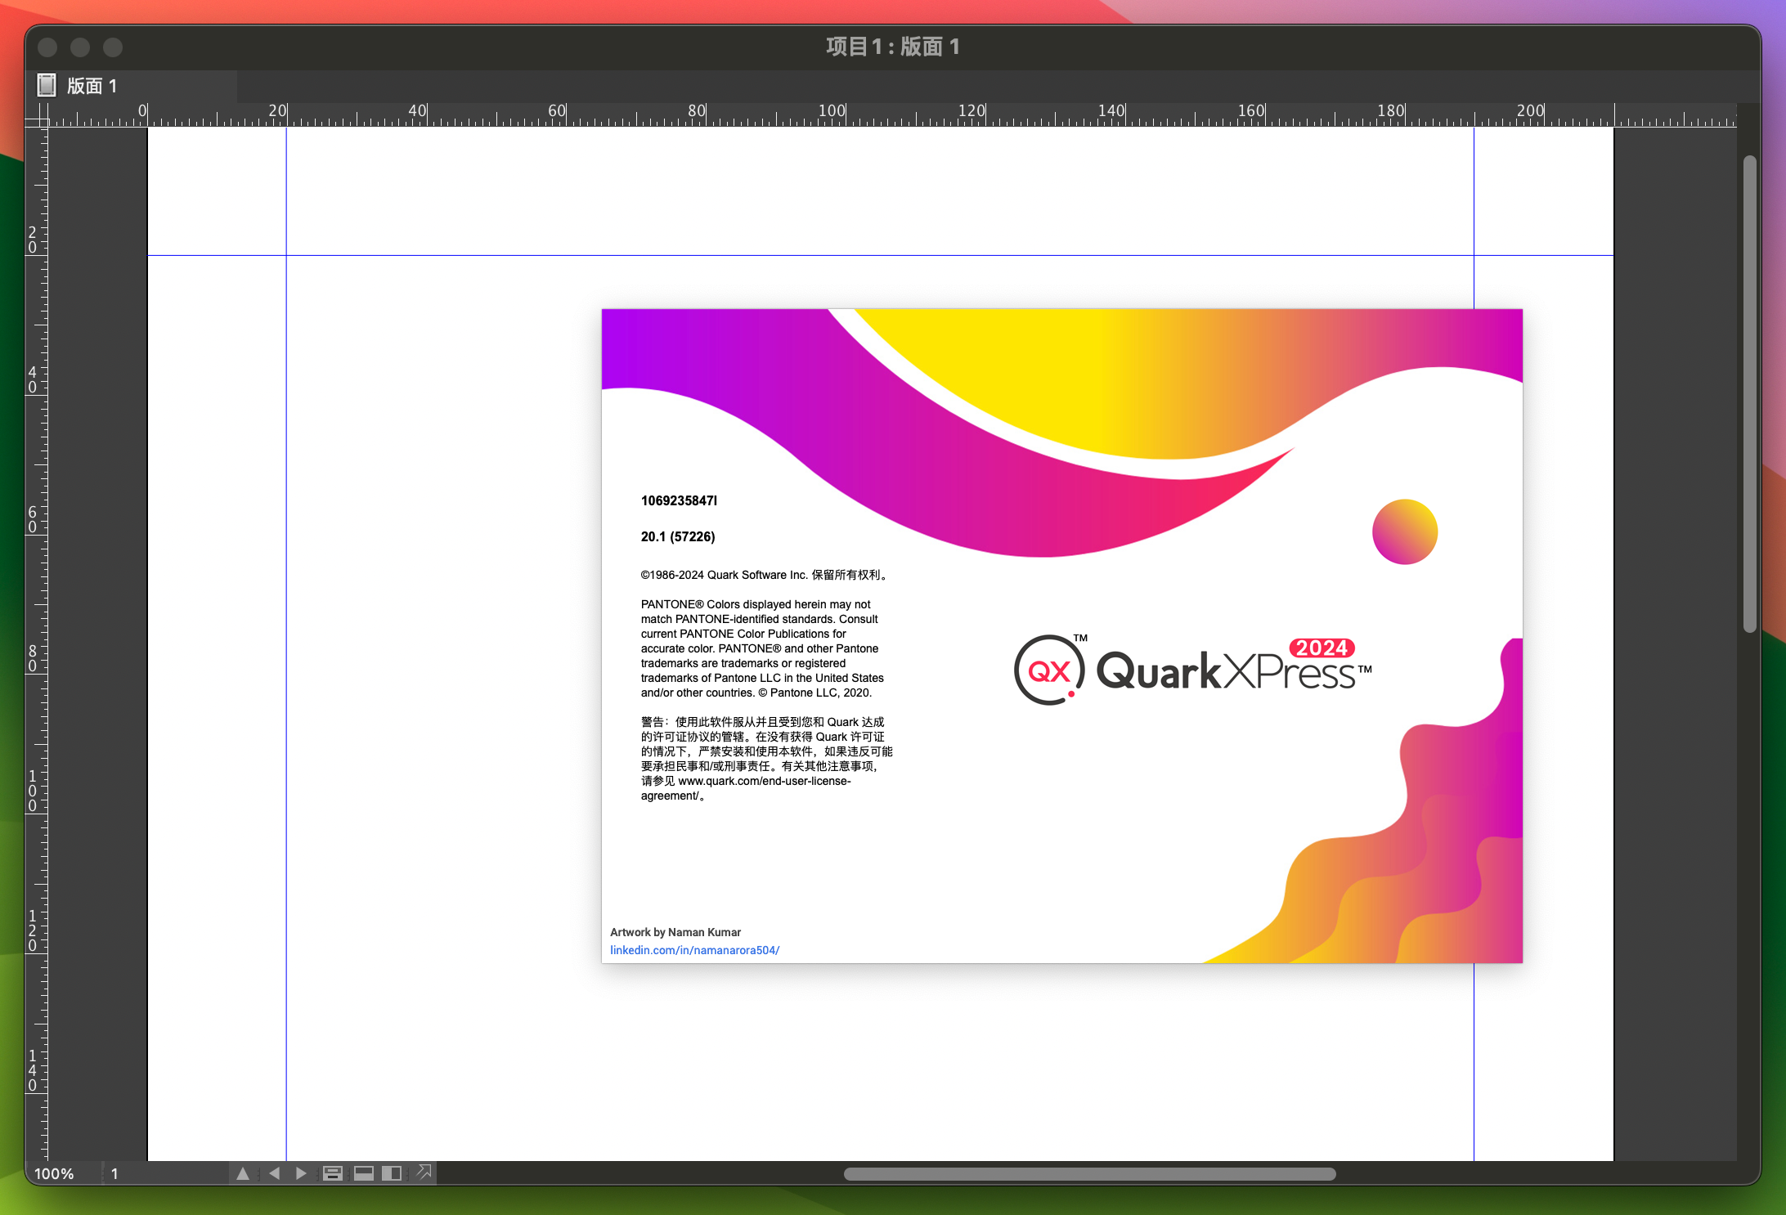
Task: Split window vertically icon
Action: (x=392, y=1173)
